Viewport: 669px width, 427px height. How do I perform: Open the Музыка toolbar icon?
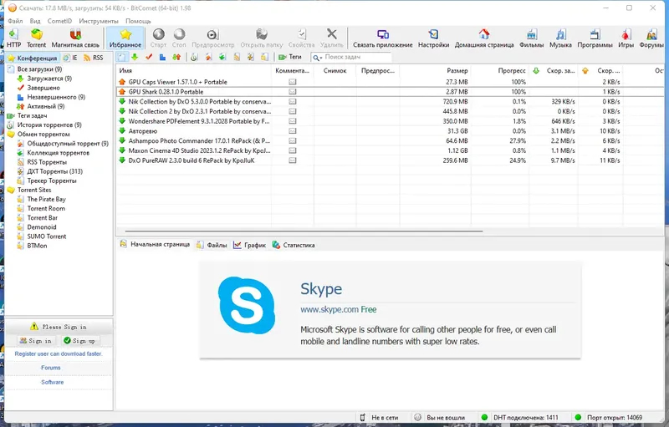(560, 38)
